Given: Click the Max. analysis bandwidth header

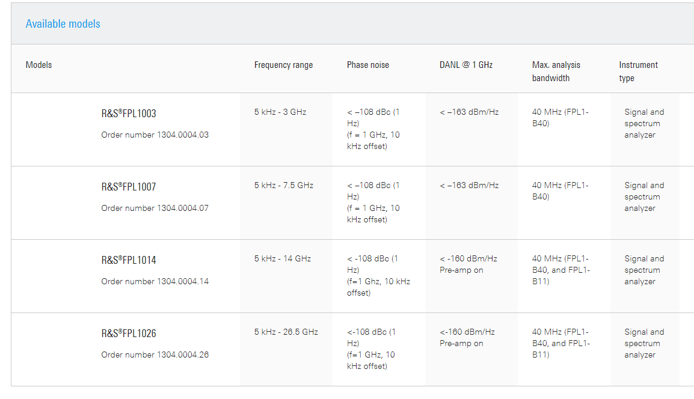Looking at the screenshot, I should 556,72.
